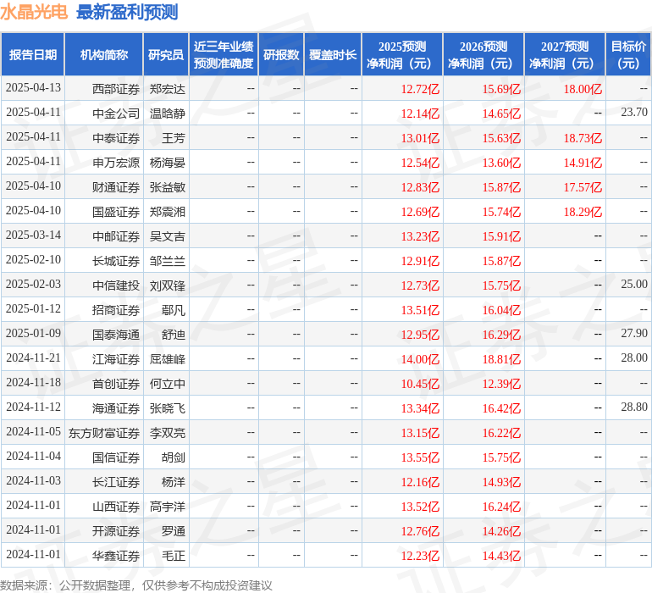Click the 18.73亿 2027 forecast value
Screen dimensions: 652x593
click(x=583, y=137)
